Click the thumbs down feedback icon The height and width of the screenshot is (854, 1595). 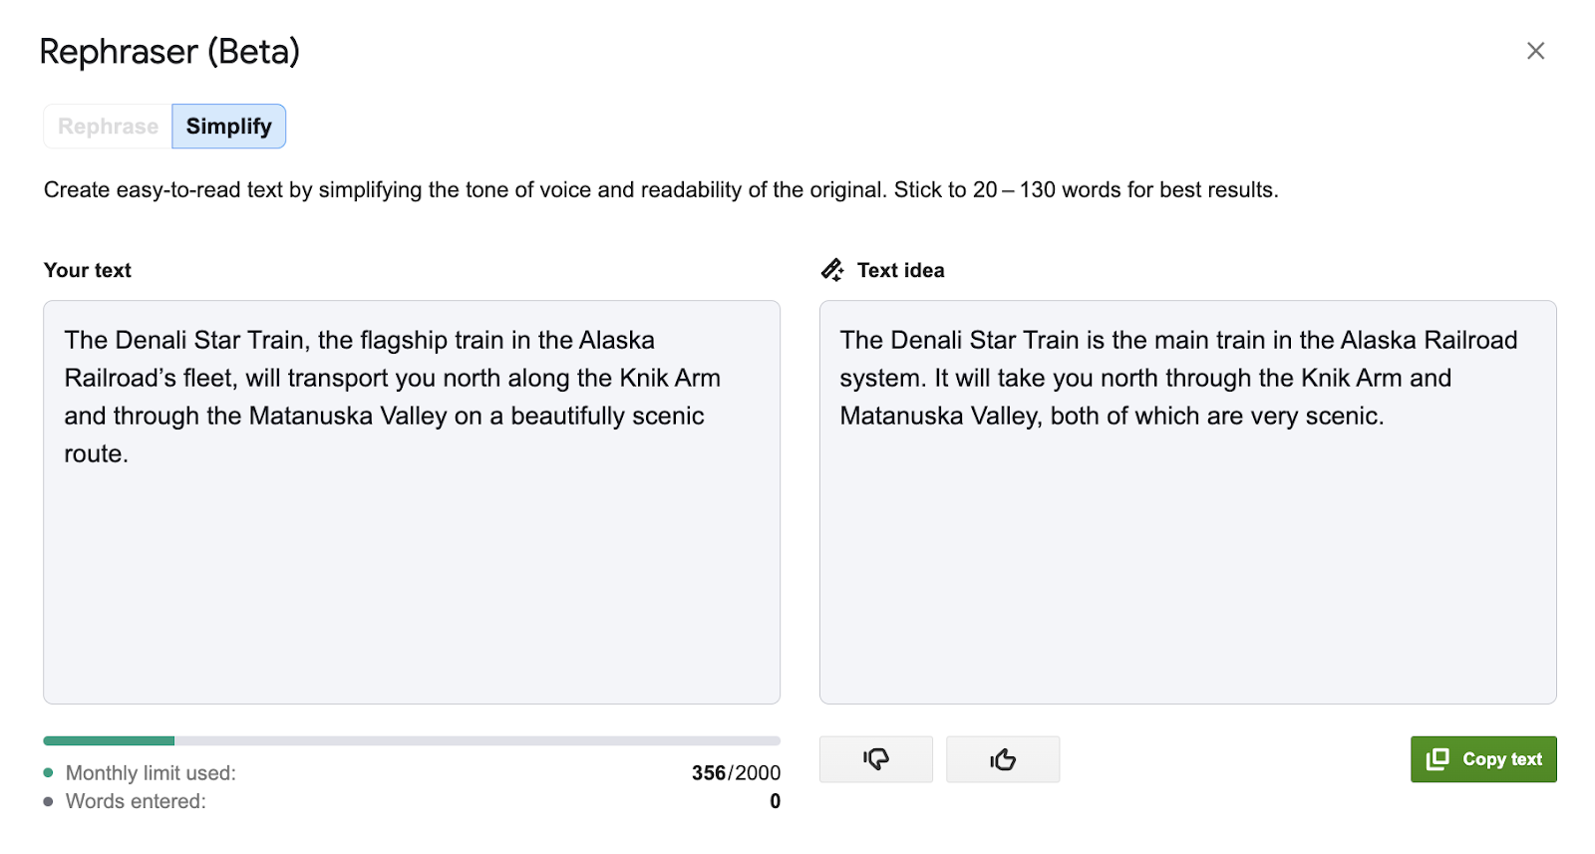876,759
